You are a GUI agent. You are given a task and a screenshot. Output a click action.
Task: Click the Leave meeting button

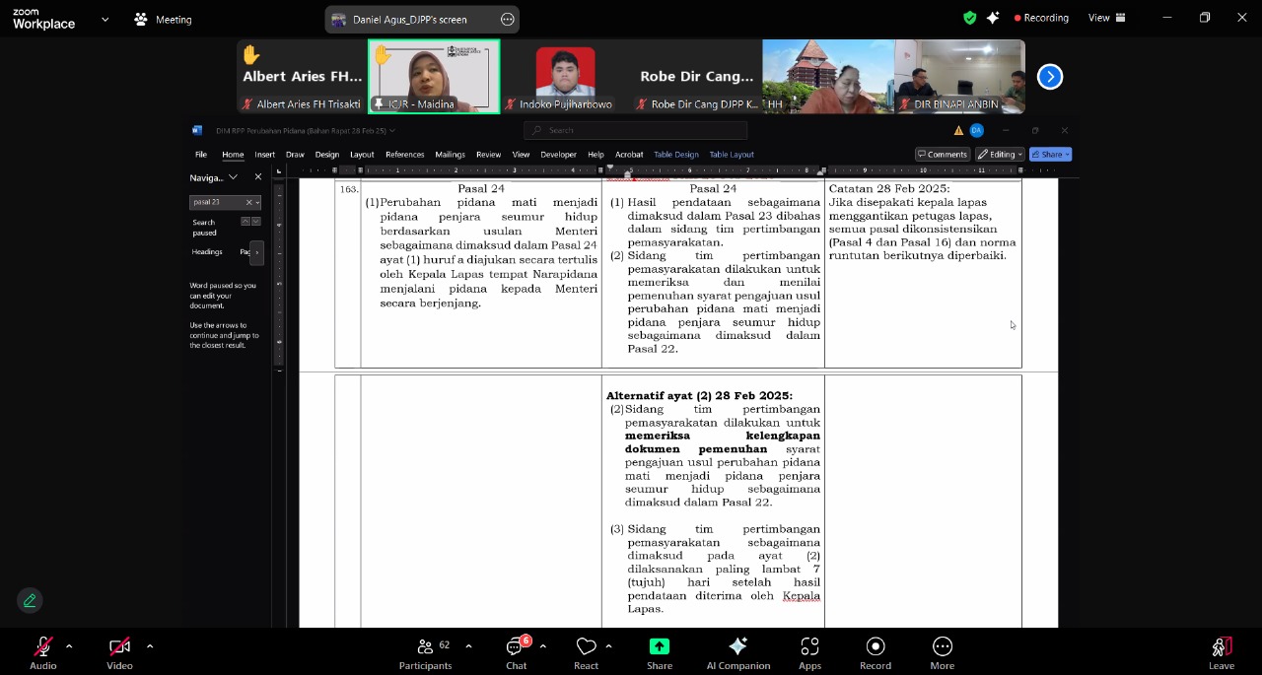pos(1222,652)
